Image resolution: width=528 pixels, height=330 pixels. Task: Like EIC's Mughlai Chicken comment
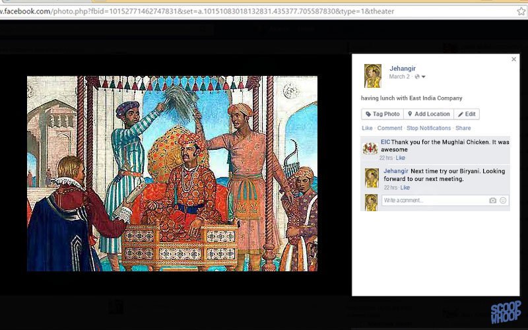(401, 158)
